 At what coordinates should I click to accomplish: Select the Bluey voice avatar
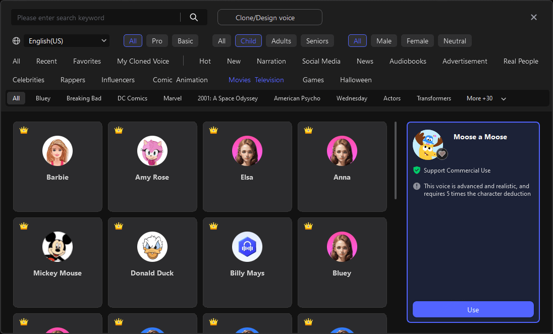click(x=342, y=247)
